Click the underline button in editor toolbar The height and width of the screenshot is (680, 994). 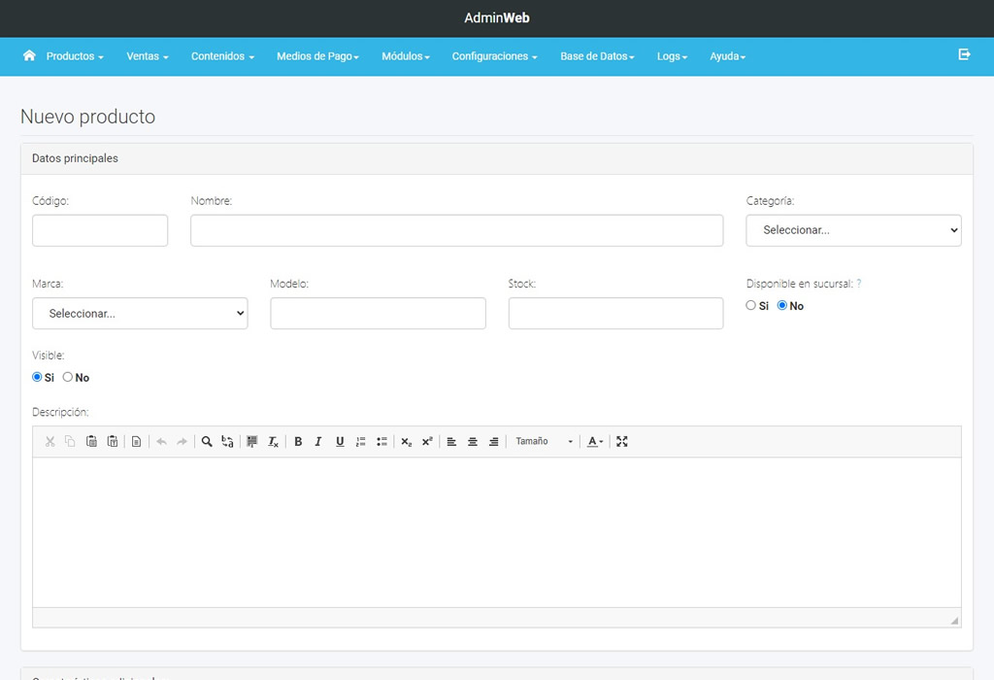click(340, 442)
